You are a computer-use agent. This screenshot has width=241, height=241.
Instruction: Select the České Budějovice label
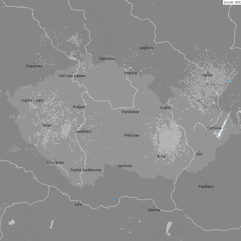[x=86, y=170]
